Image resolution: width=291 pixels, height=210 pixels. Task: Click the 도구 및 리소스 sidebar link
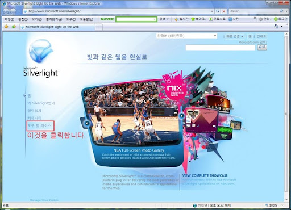pos(39,125)
